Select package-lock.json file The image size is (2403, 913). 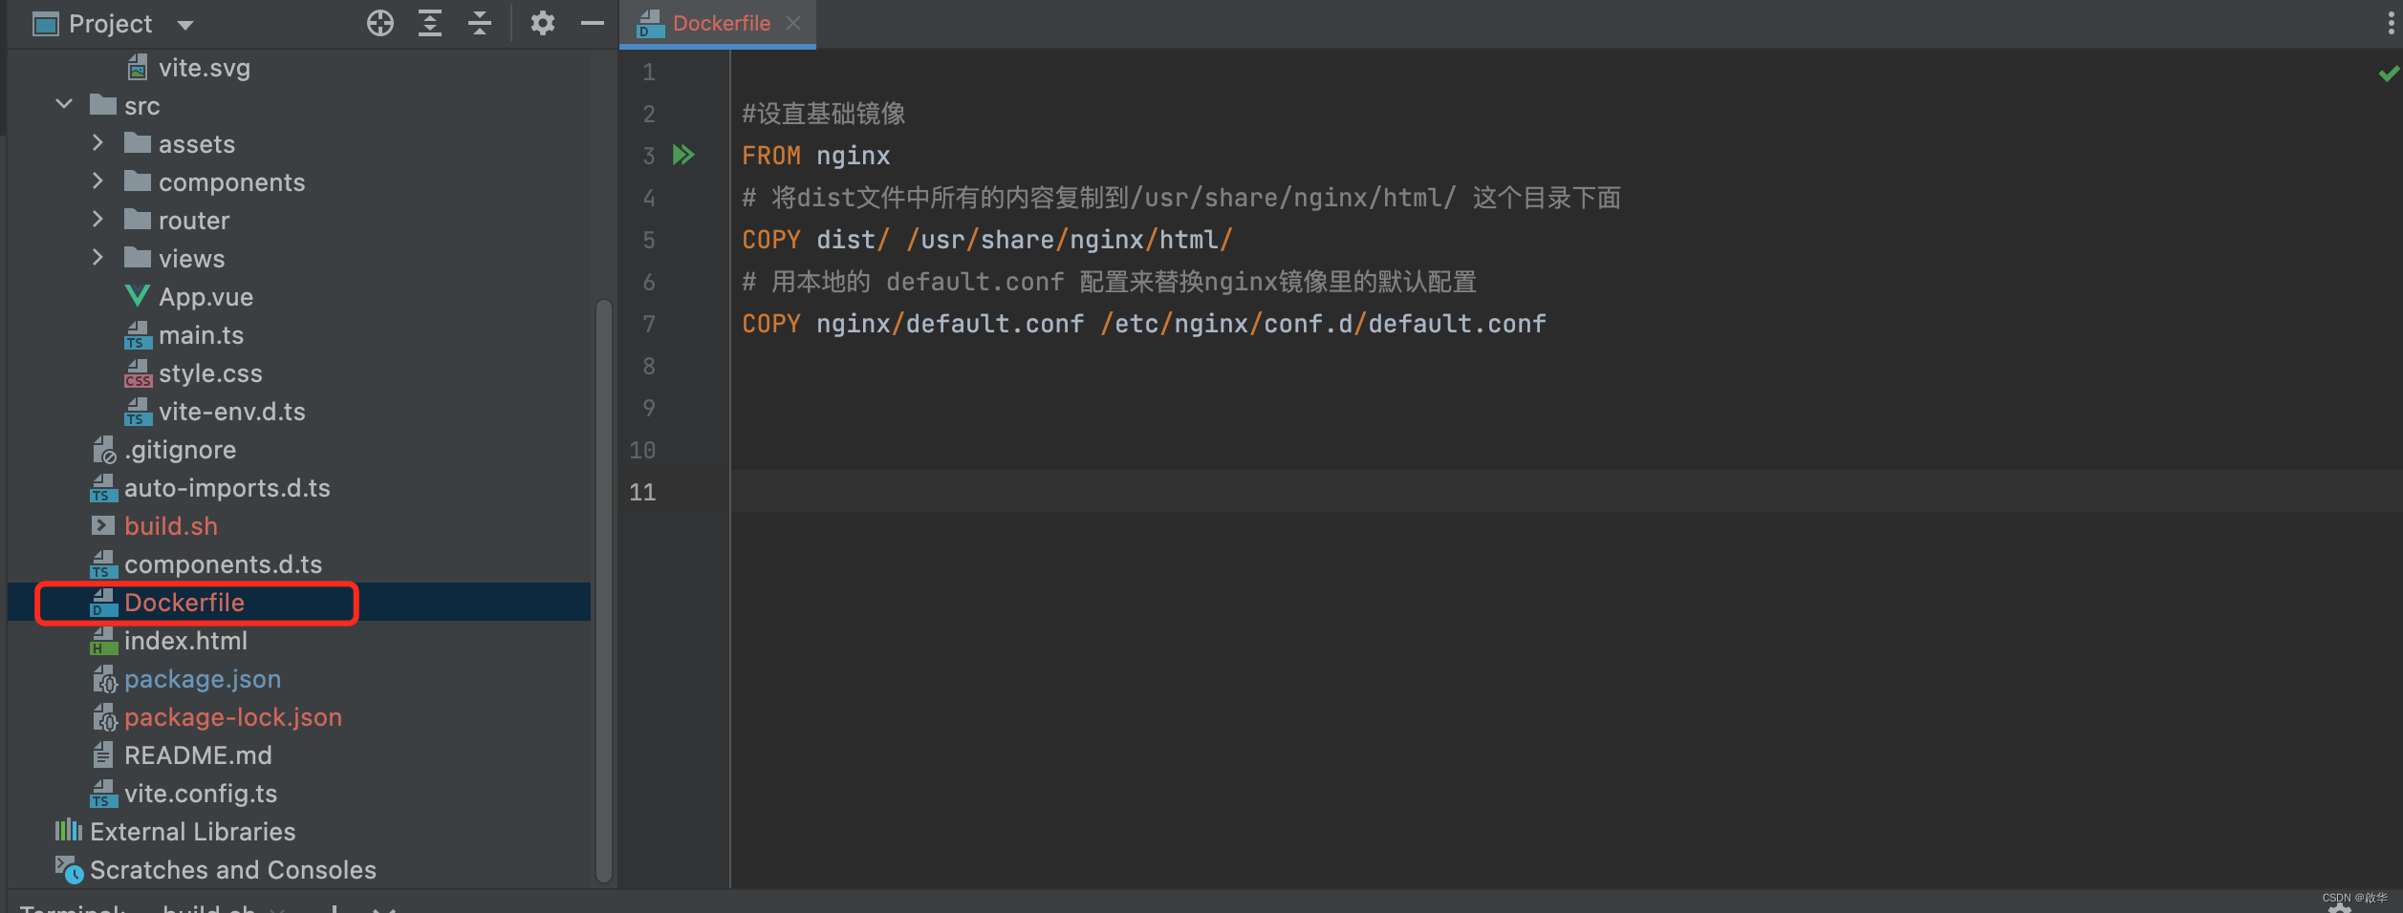[x=233, y=717]
